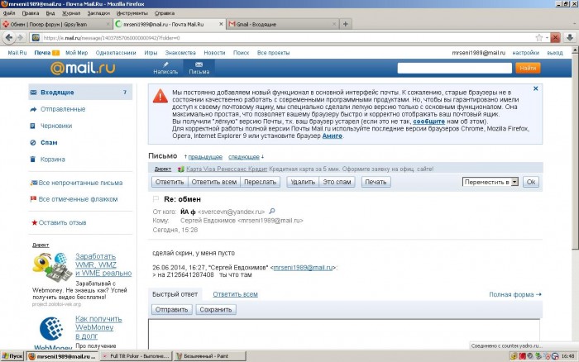Click the Пуск start button
The height and width of the screenshot is (362, 579).
[12, 356]
